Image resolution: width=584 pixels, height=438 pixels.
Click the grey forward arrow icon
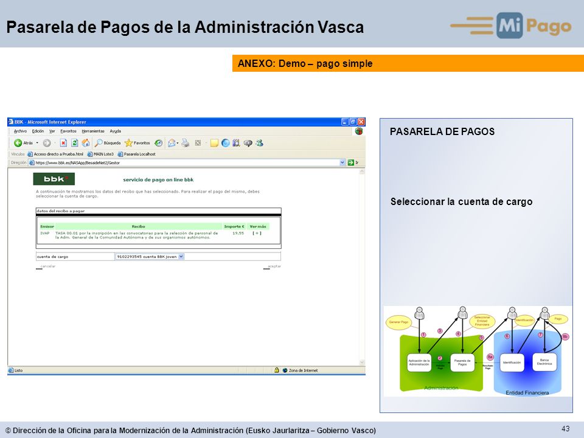[47, 142]
